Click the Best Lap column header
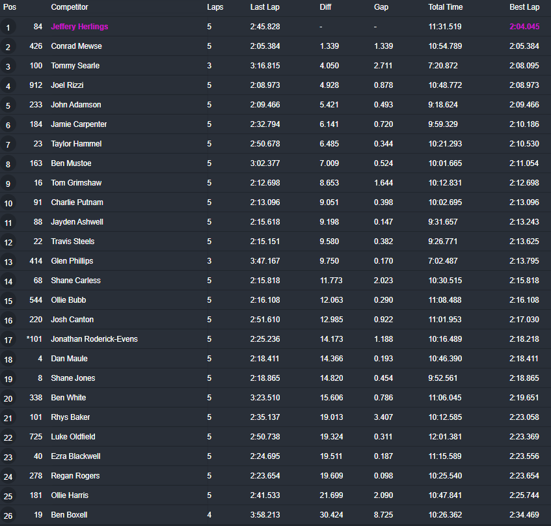 tap(524, 7)
